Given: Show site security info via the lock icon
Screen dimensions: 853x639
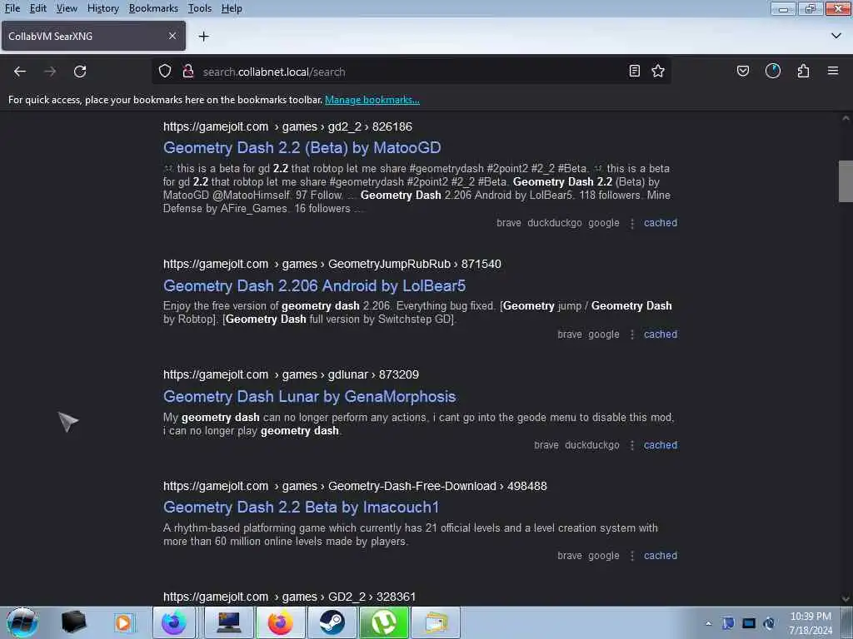Looking at the screenshot, I should tap(188, 72).
